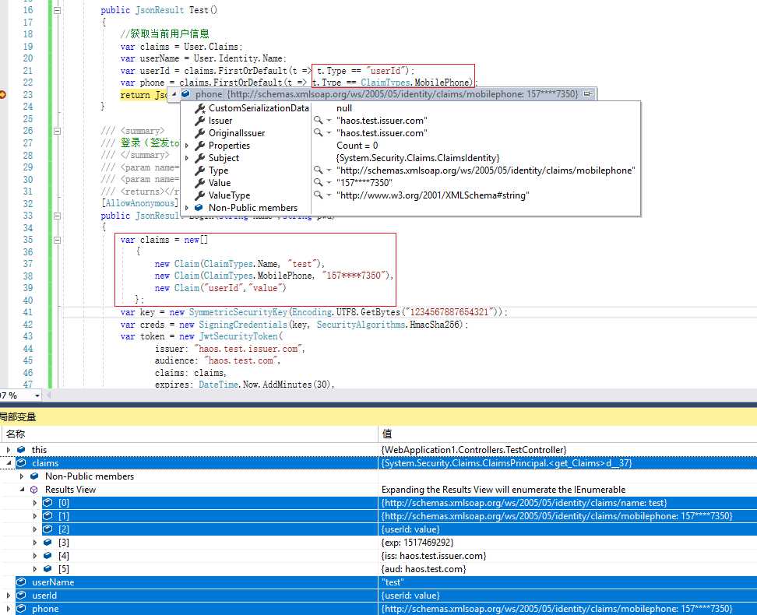Expand the Subject node in datatip
The image size is (757, 615).
click(x=187, y=158)
